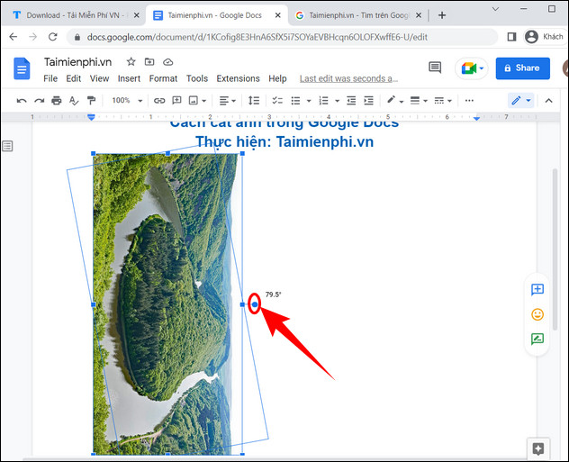
Task: Click the image rotation handle dot
Action: (255, 304)
